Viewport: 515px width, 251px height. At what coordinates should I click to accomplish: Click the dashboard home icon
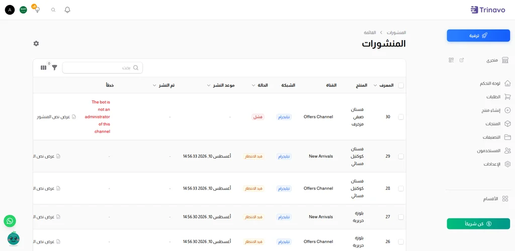click(507, 83)
